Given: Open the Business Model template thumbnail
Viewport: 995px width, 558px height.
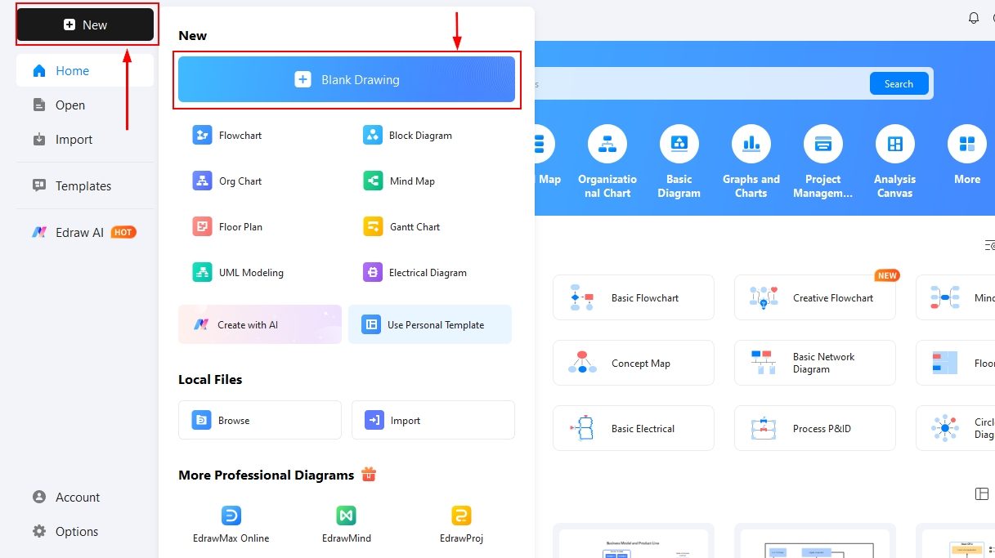Looking at the screenshot, I should click(x=634, y=541).
